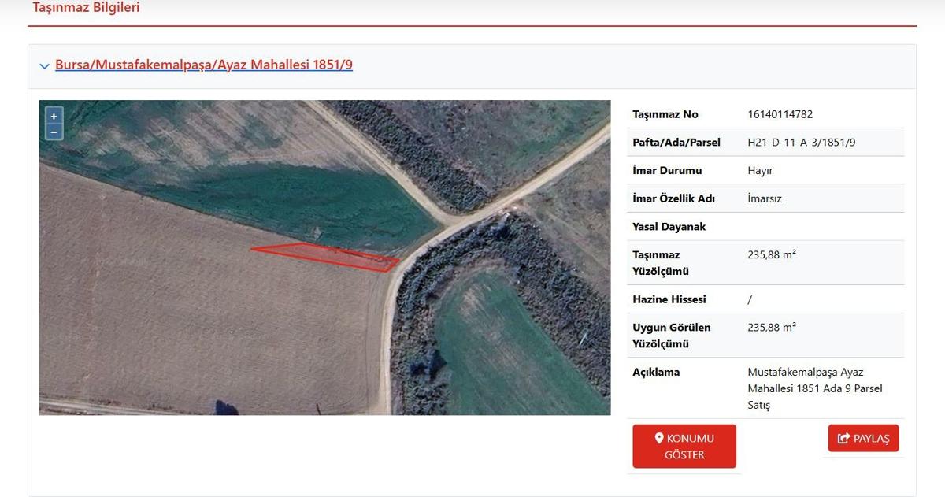Screen dimensions: 945x497
Task: Click the share arrow icon in PAYLAŞ
Action: [x=843, y=439]
